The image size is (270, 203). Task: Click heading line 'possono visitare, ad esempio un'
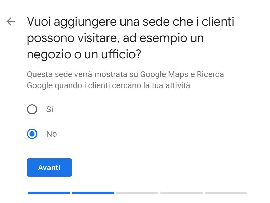115,38
